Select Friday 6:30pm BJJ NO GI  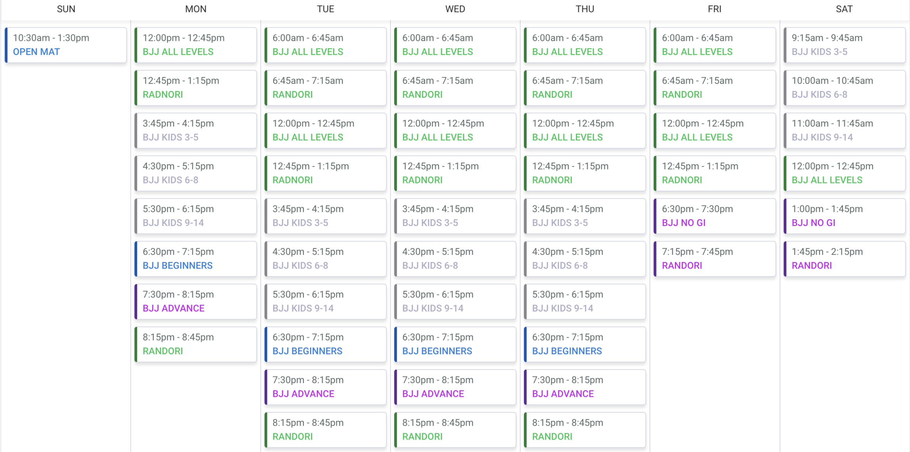coord(714,216)
